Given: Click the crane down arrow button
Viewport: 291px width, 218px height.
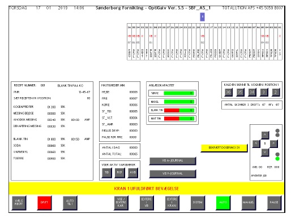Looking at the screenshot, I should (x=265, y=152).
